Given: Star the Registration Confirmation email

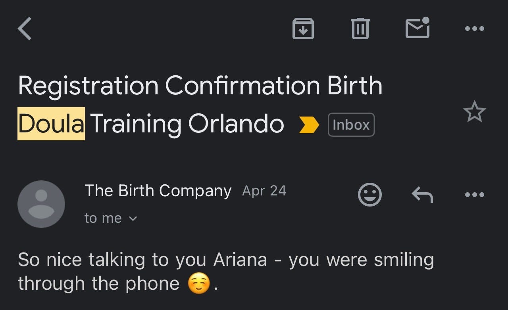Looking at the screenshot, I should click(475, 112).
